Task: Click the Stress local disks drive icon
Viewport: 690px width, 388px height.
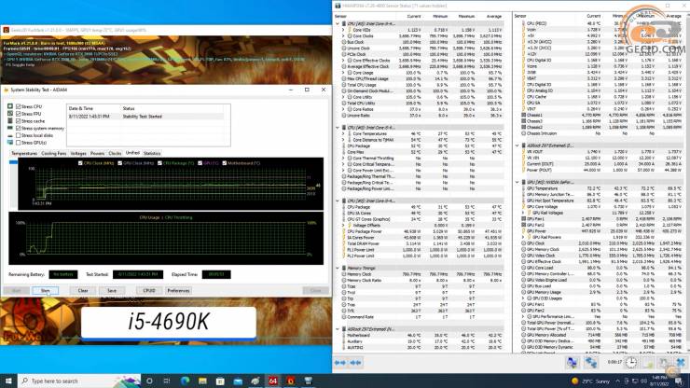Action: click(10, 135)
